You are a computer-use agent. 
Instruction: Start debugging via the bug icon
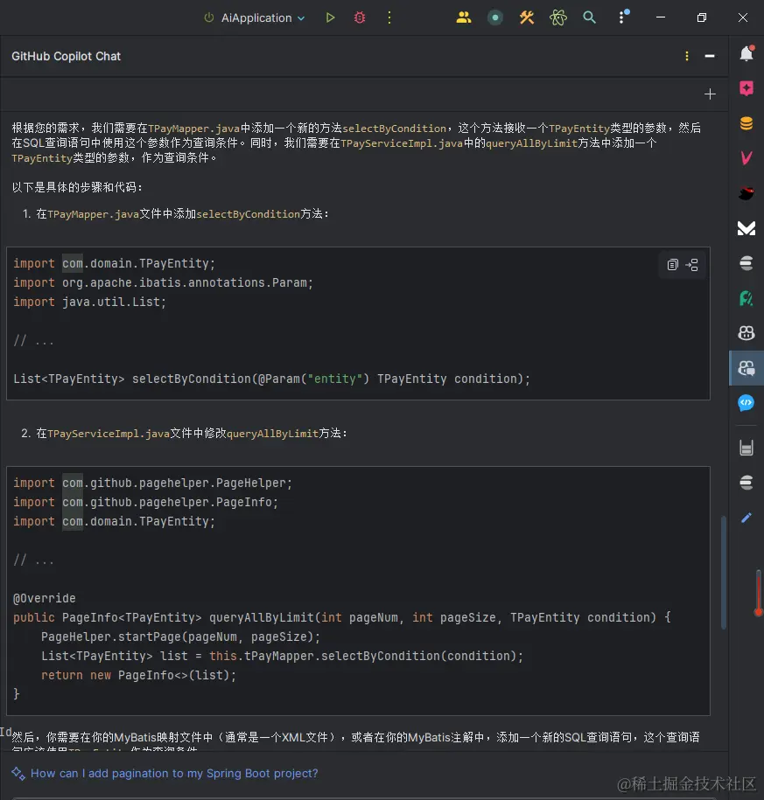[x=359, y=17]
